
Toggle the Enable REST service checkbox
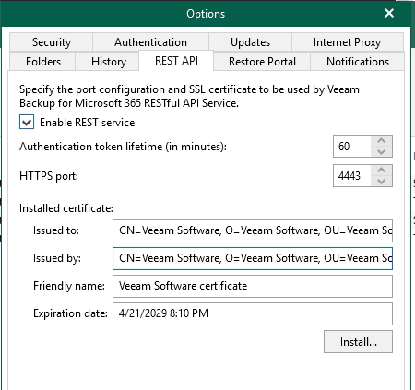[x=27, y=122]
